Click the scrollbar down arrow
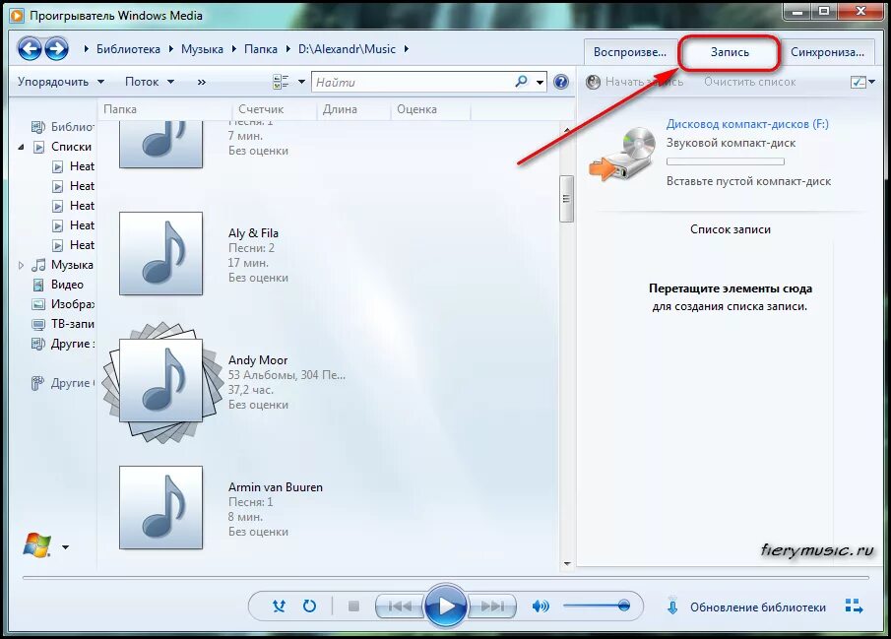This screenshot has width=891, height=639. [566, 564]
